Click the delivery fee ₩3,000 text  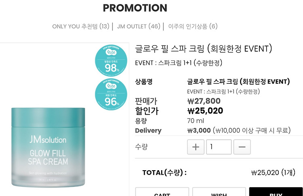(x=199, y=130)
